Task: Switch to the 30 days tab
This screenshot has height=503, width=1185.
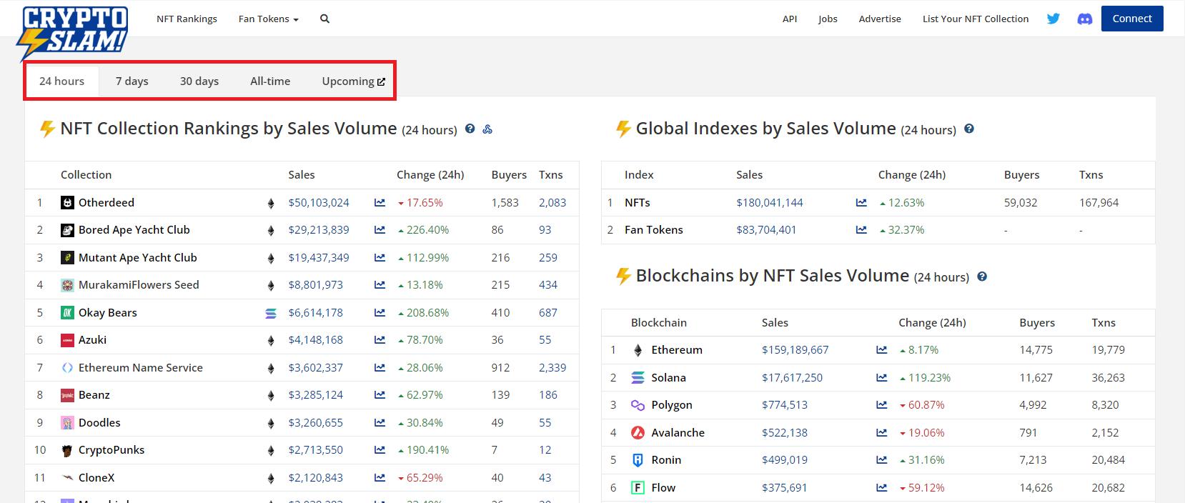Action: coord(199,81)
